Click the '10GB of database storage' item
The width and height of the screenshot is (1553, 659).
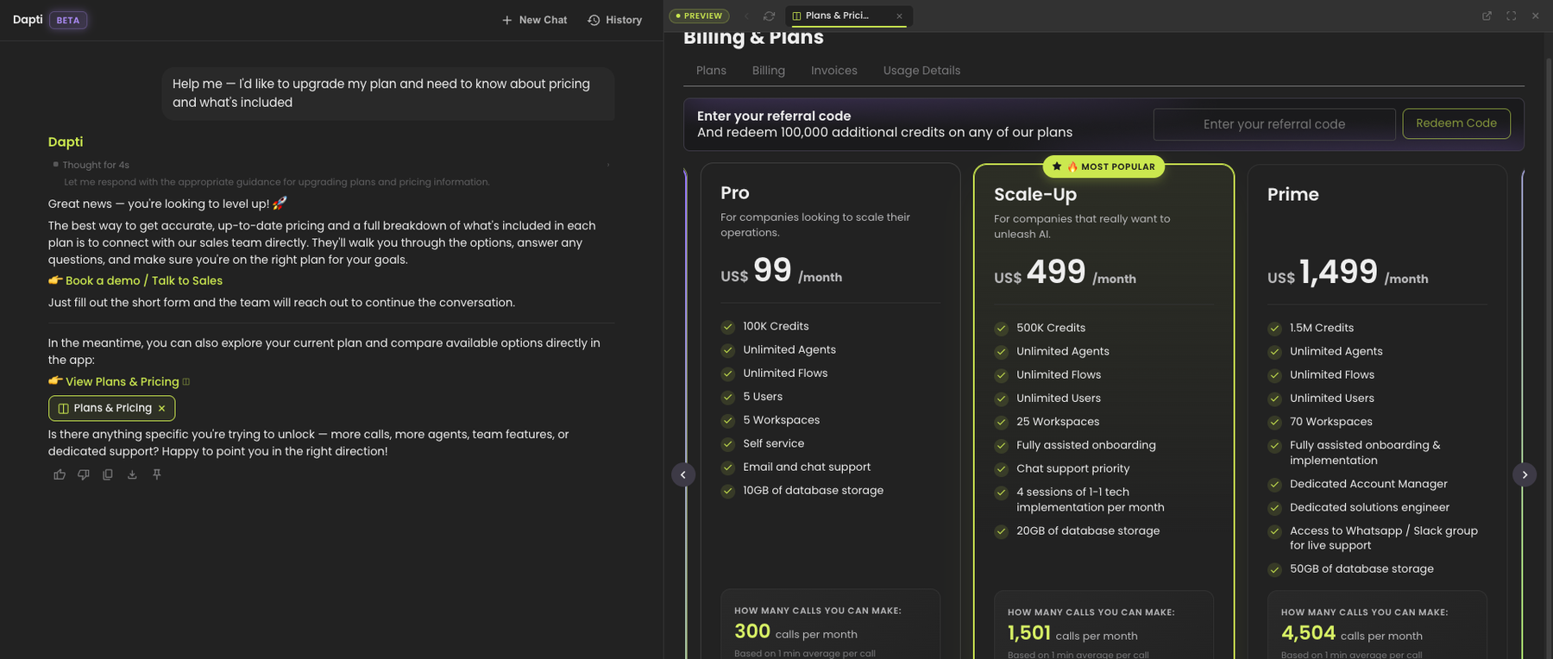pos(813,490)
